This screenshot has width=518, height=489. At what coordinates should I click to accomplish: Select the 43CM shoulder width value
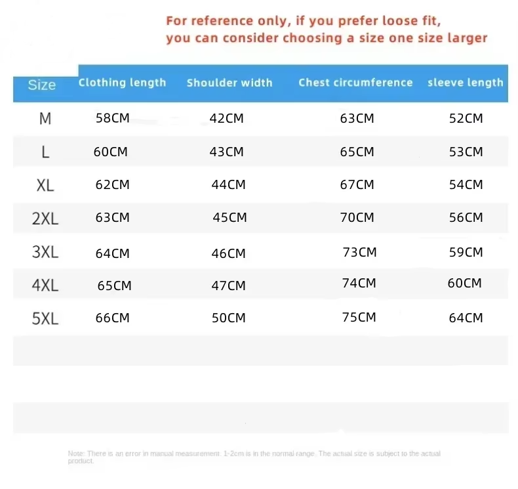(227, 152)
